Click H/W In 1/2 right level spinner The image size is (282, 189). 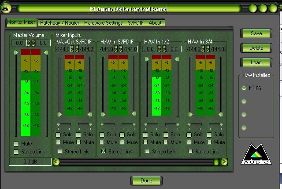point(164,49)
